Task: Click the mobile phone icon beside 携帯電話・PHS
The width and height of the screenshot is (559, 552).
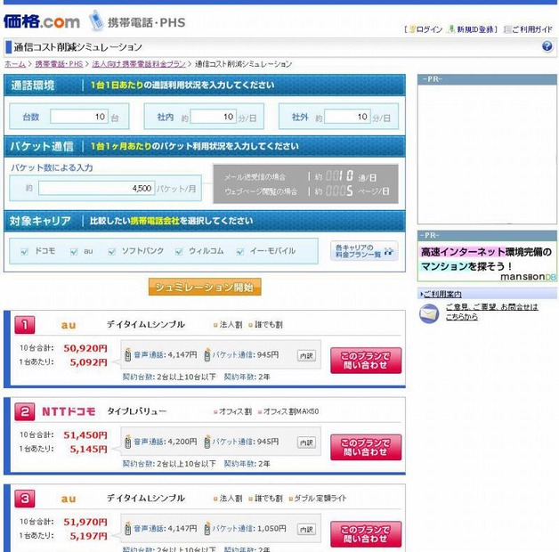Action: coord(95,20)
